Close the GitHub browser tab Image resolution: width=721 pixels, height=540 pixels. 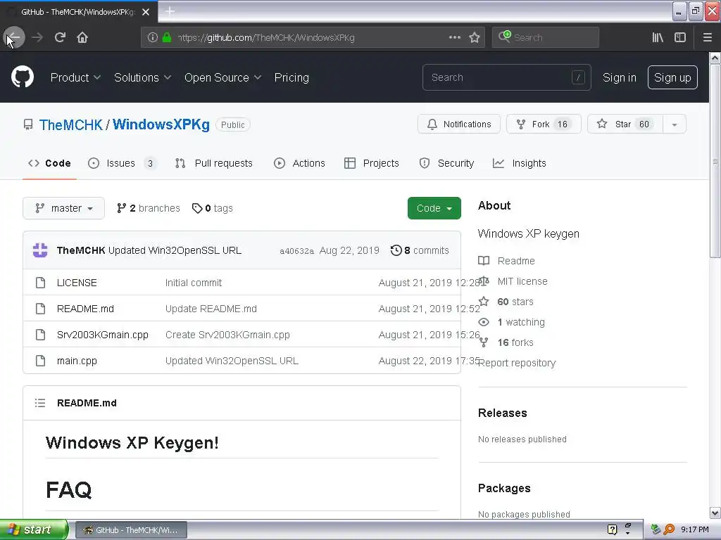click(x=146, y=12)
